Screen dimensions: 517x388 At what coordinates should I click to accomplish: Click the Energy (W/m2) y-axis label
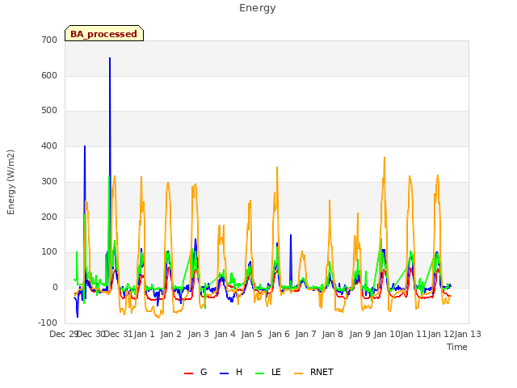(11, 182)
